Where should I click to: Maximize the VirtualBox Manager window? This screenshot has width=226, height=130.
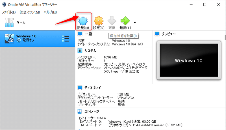pyautogui.click(x=205, y=5)
